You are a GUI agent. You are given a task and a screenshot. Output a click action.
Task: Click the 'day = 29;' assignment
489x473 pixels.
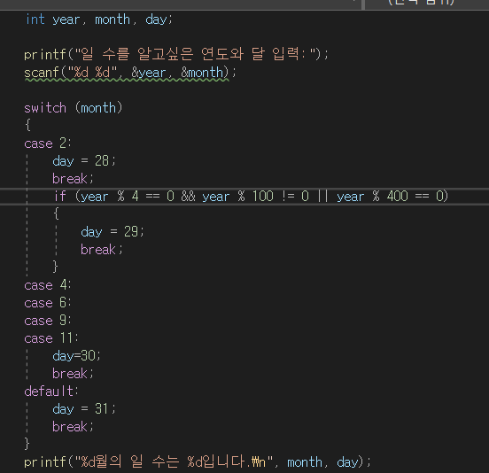pos(113,232)
